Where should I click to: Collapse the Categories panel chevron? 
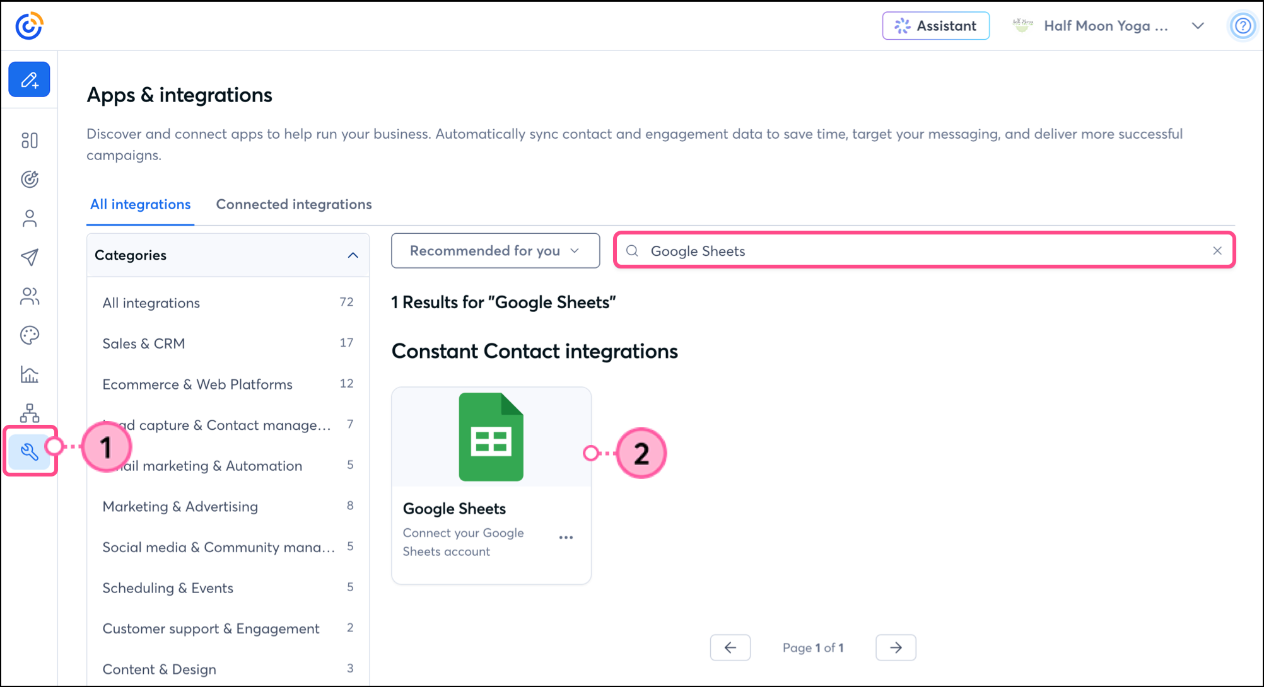[353, 255]
